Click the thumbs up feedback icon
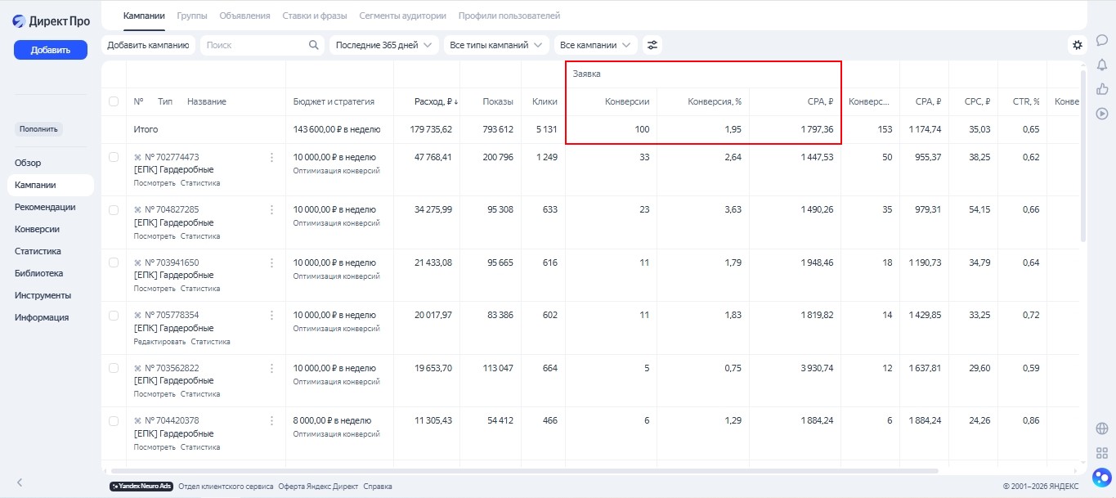 1101,89
